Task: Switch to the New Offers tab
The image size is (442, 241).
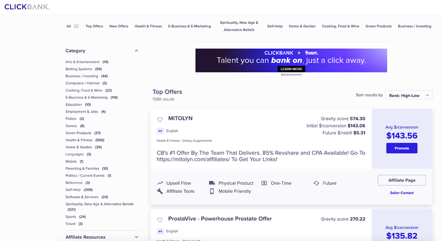Action: click(x=119, y=26)
